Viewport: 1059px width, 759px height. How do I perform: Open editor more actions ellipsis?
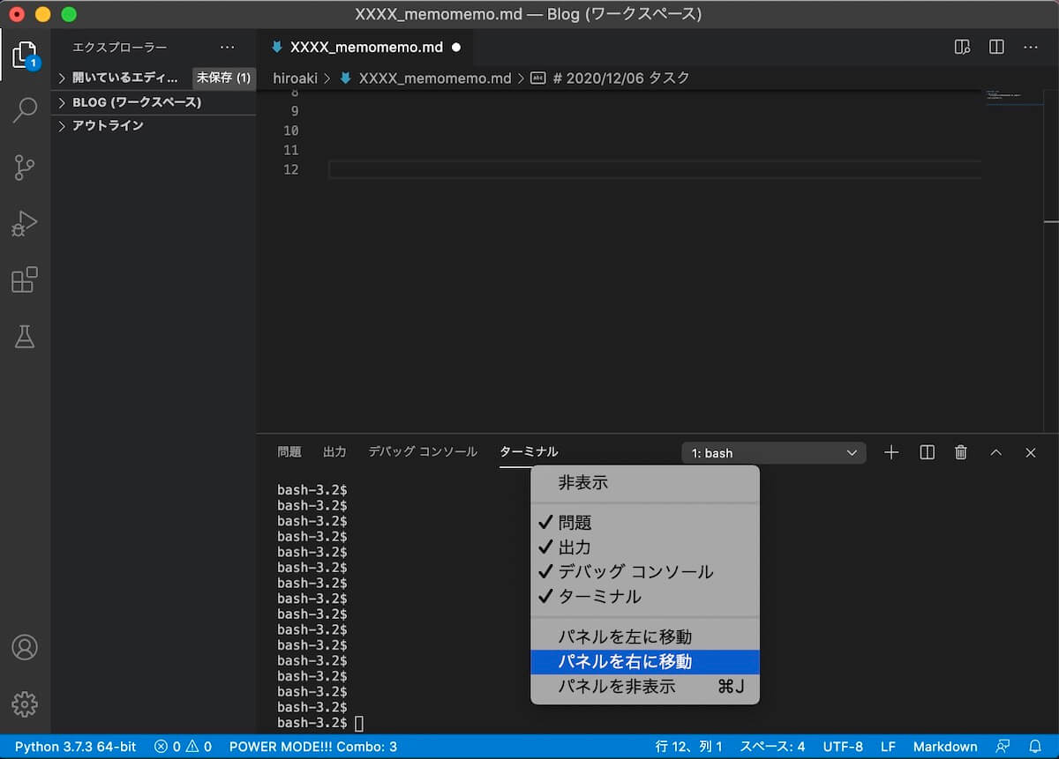[1031, 47]
